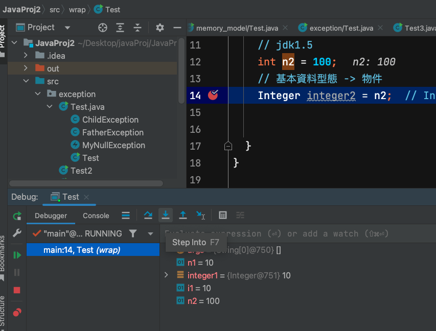Click src in the breadcrumb bar
Image resolution: width=436 pixels, height=331 pixels.
[x=55, y=10]
